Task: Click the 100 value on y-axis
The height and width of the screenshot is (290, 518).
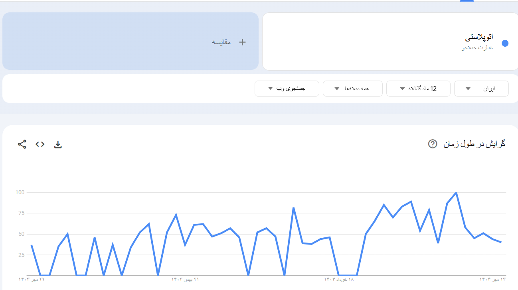Action: pos(20,193)
